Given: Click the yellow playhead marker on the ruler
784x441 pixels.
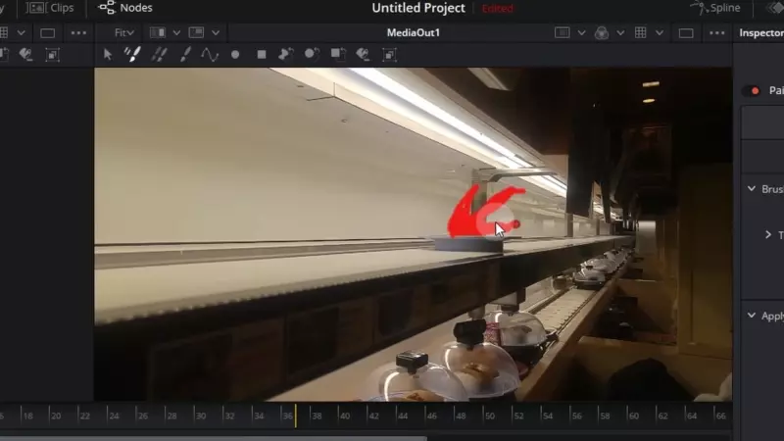Looking at the screenshot, I should coord(296,416).
